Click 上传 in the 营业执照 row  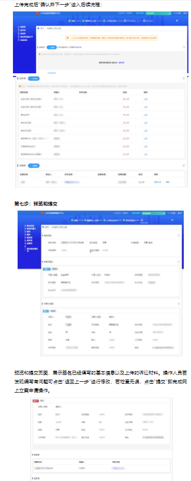tap(145, 115)
